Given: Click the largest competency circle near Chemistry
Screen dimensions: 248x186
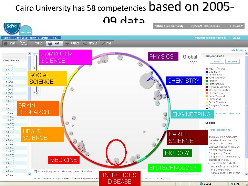Looking at the screenshot, I should pos(147,81).
